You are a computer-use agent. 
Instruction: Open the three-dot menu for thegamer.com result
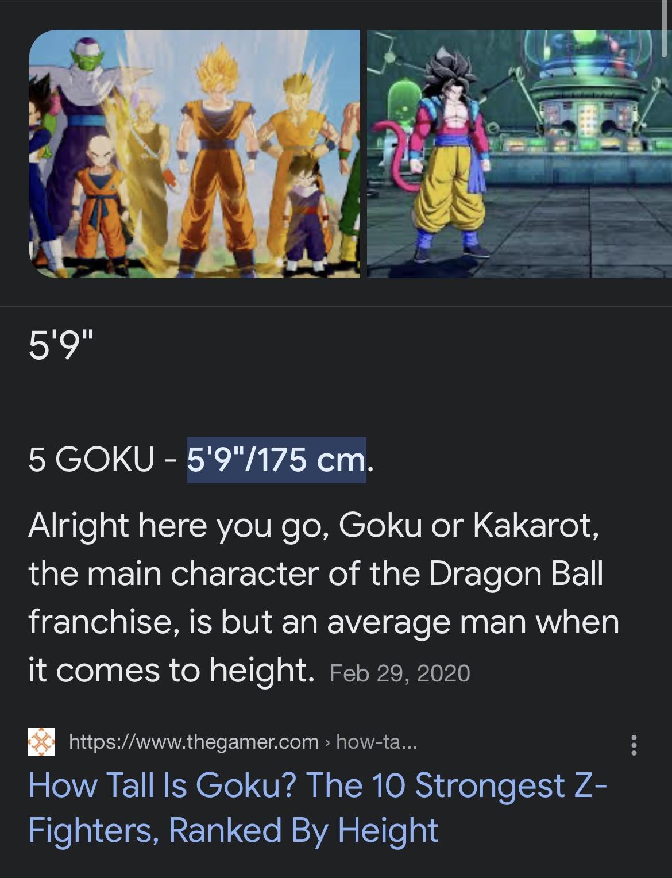pos(634,745)
